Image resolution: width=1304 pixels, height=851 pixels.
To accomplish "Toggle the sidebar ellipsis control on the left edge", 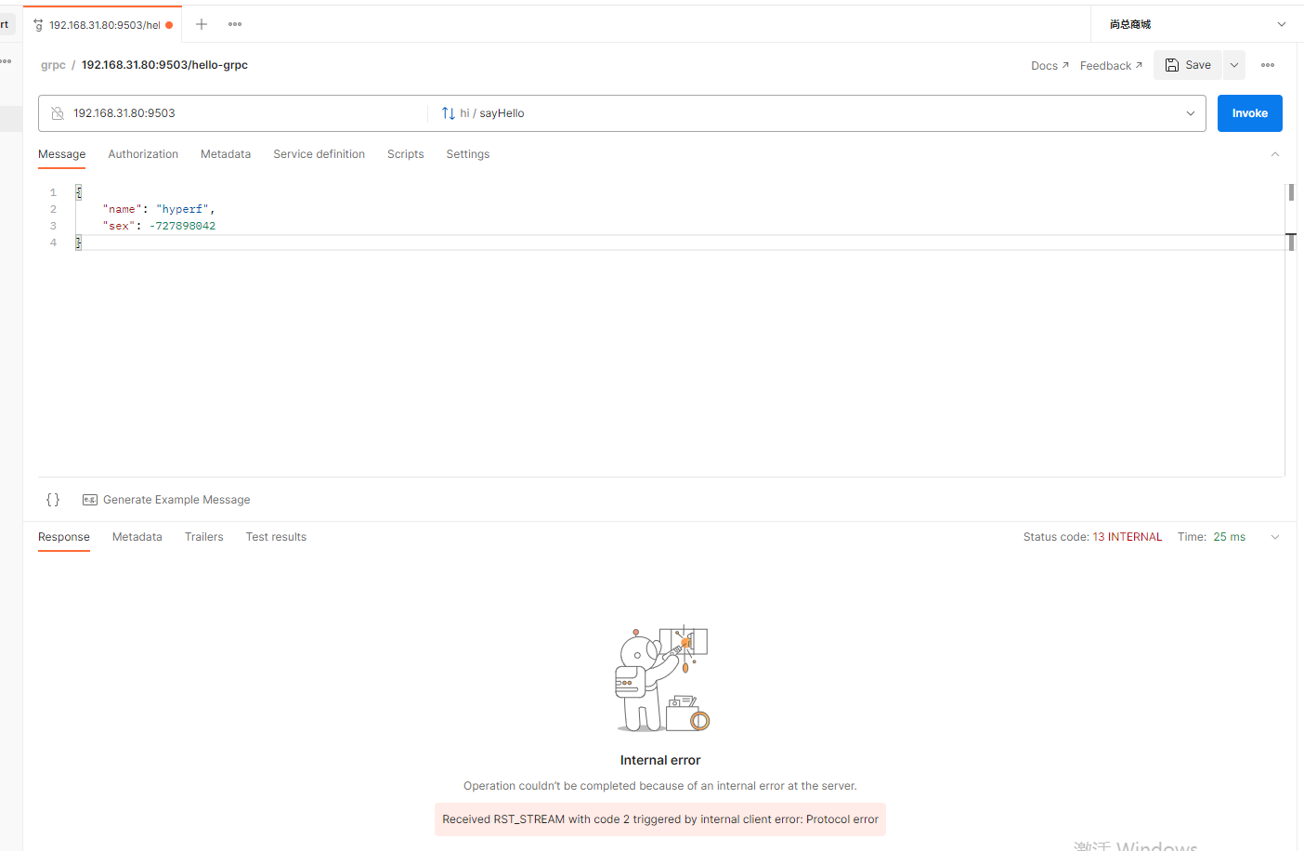I will (x=6, y=59).
